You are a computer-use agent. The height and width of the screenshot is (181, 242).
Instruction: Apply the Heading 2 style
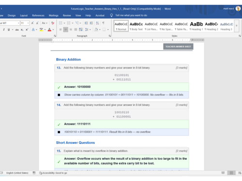tap(212, 26)
